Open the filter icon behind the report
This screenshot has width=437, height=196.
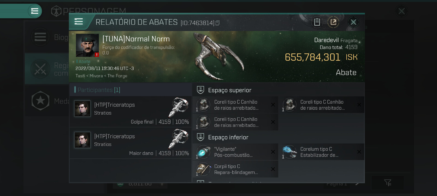(387, 183)
